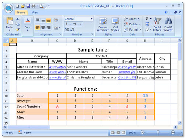Switch to Page Layout view in status bar
187x140 pixels.
point(118,132)
